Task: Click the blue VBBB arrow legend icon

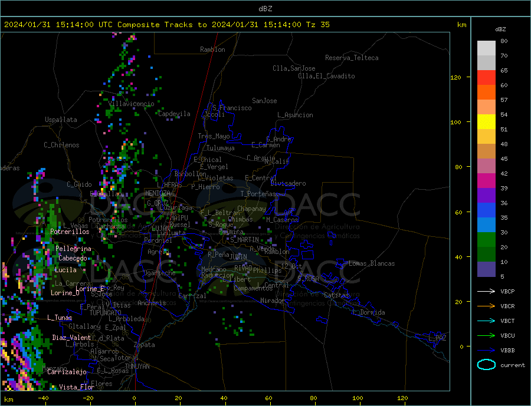Action: click(x=486, y=351)
